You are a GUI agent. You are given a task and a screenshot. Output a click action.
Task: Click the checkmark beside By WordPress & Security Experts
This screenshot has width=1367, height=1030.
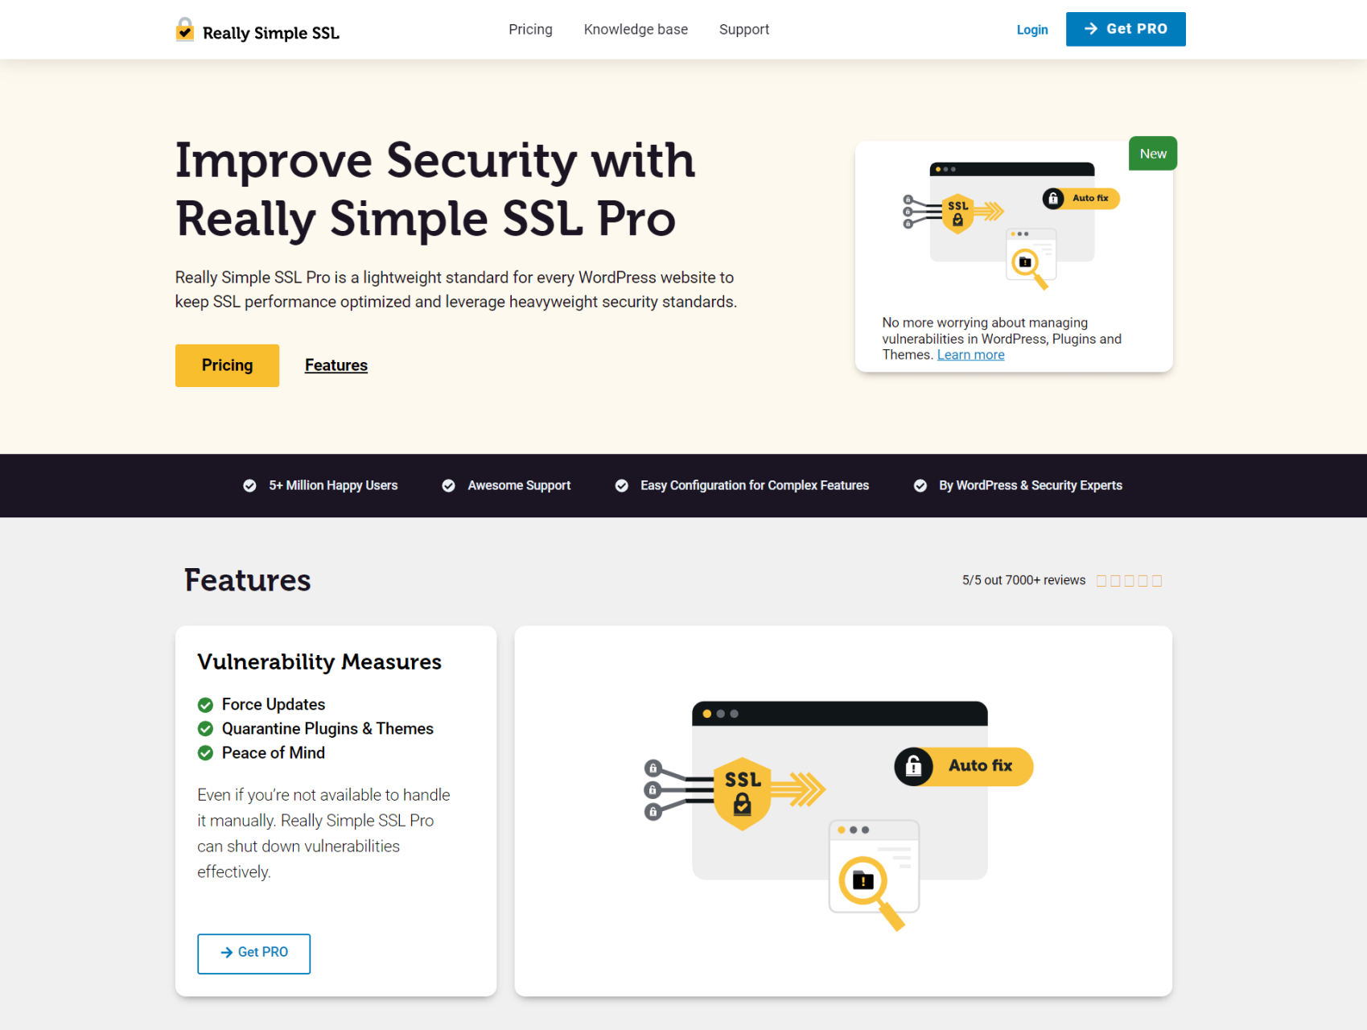pos(920,485)
